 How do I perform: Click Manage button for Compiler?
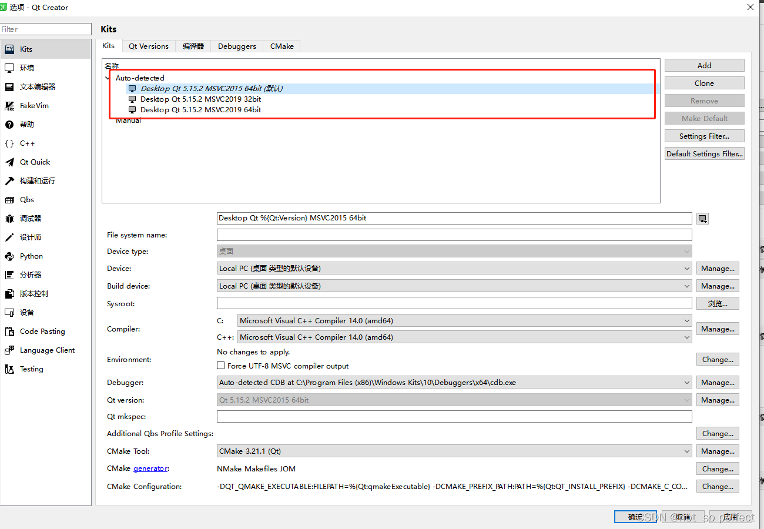click(x=718, y=329)
